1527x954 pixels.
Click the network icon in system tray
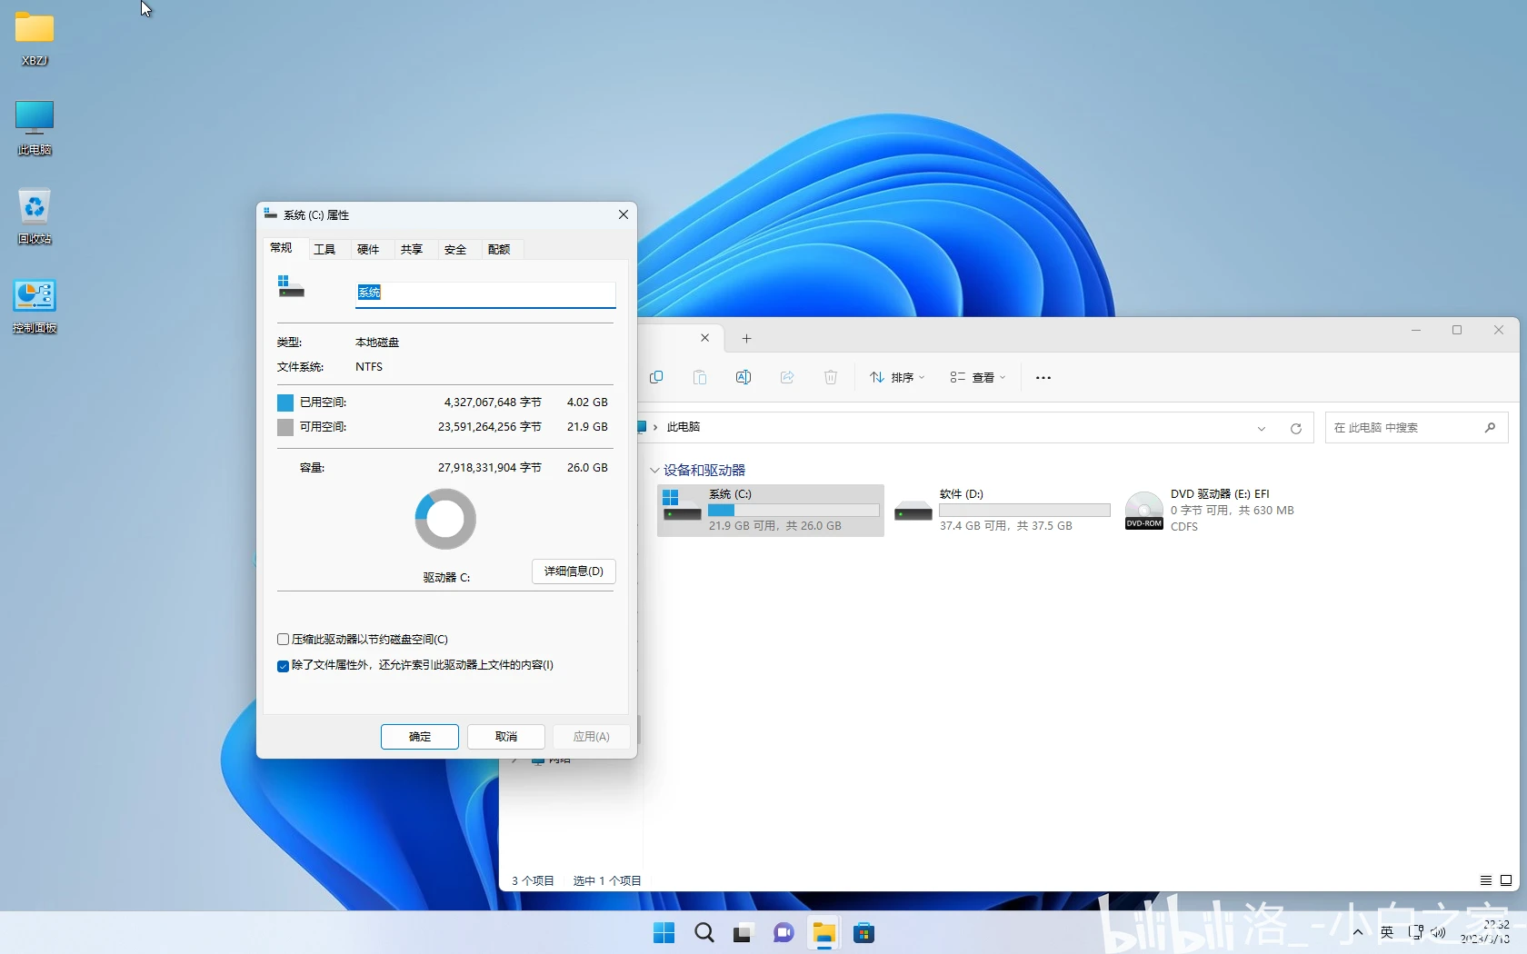click(1415, 932)
